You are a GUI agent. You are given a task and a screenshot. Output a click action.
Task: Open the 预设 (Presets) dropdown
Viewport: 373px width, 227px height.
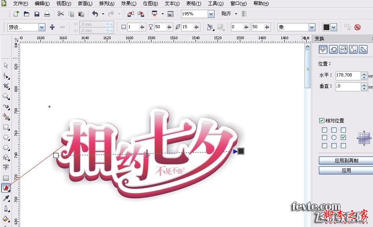[41, 27]
